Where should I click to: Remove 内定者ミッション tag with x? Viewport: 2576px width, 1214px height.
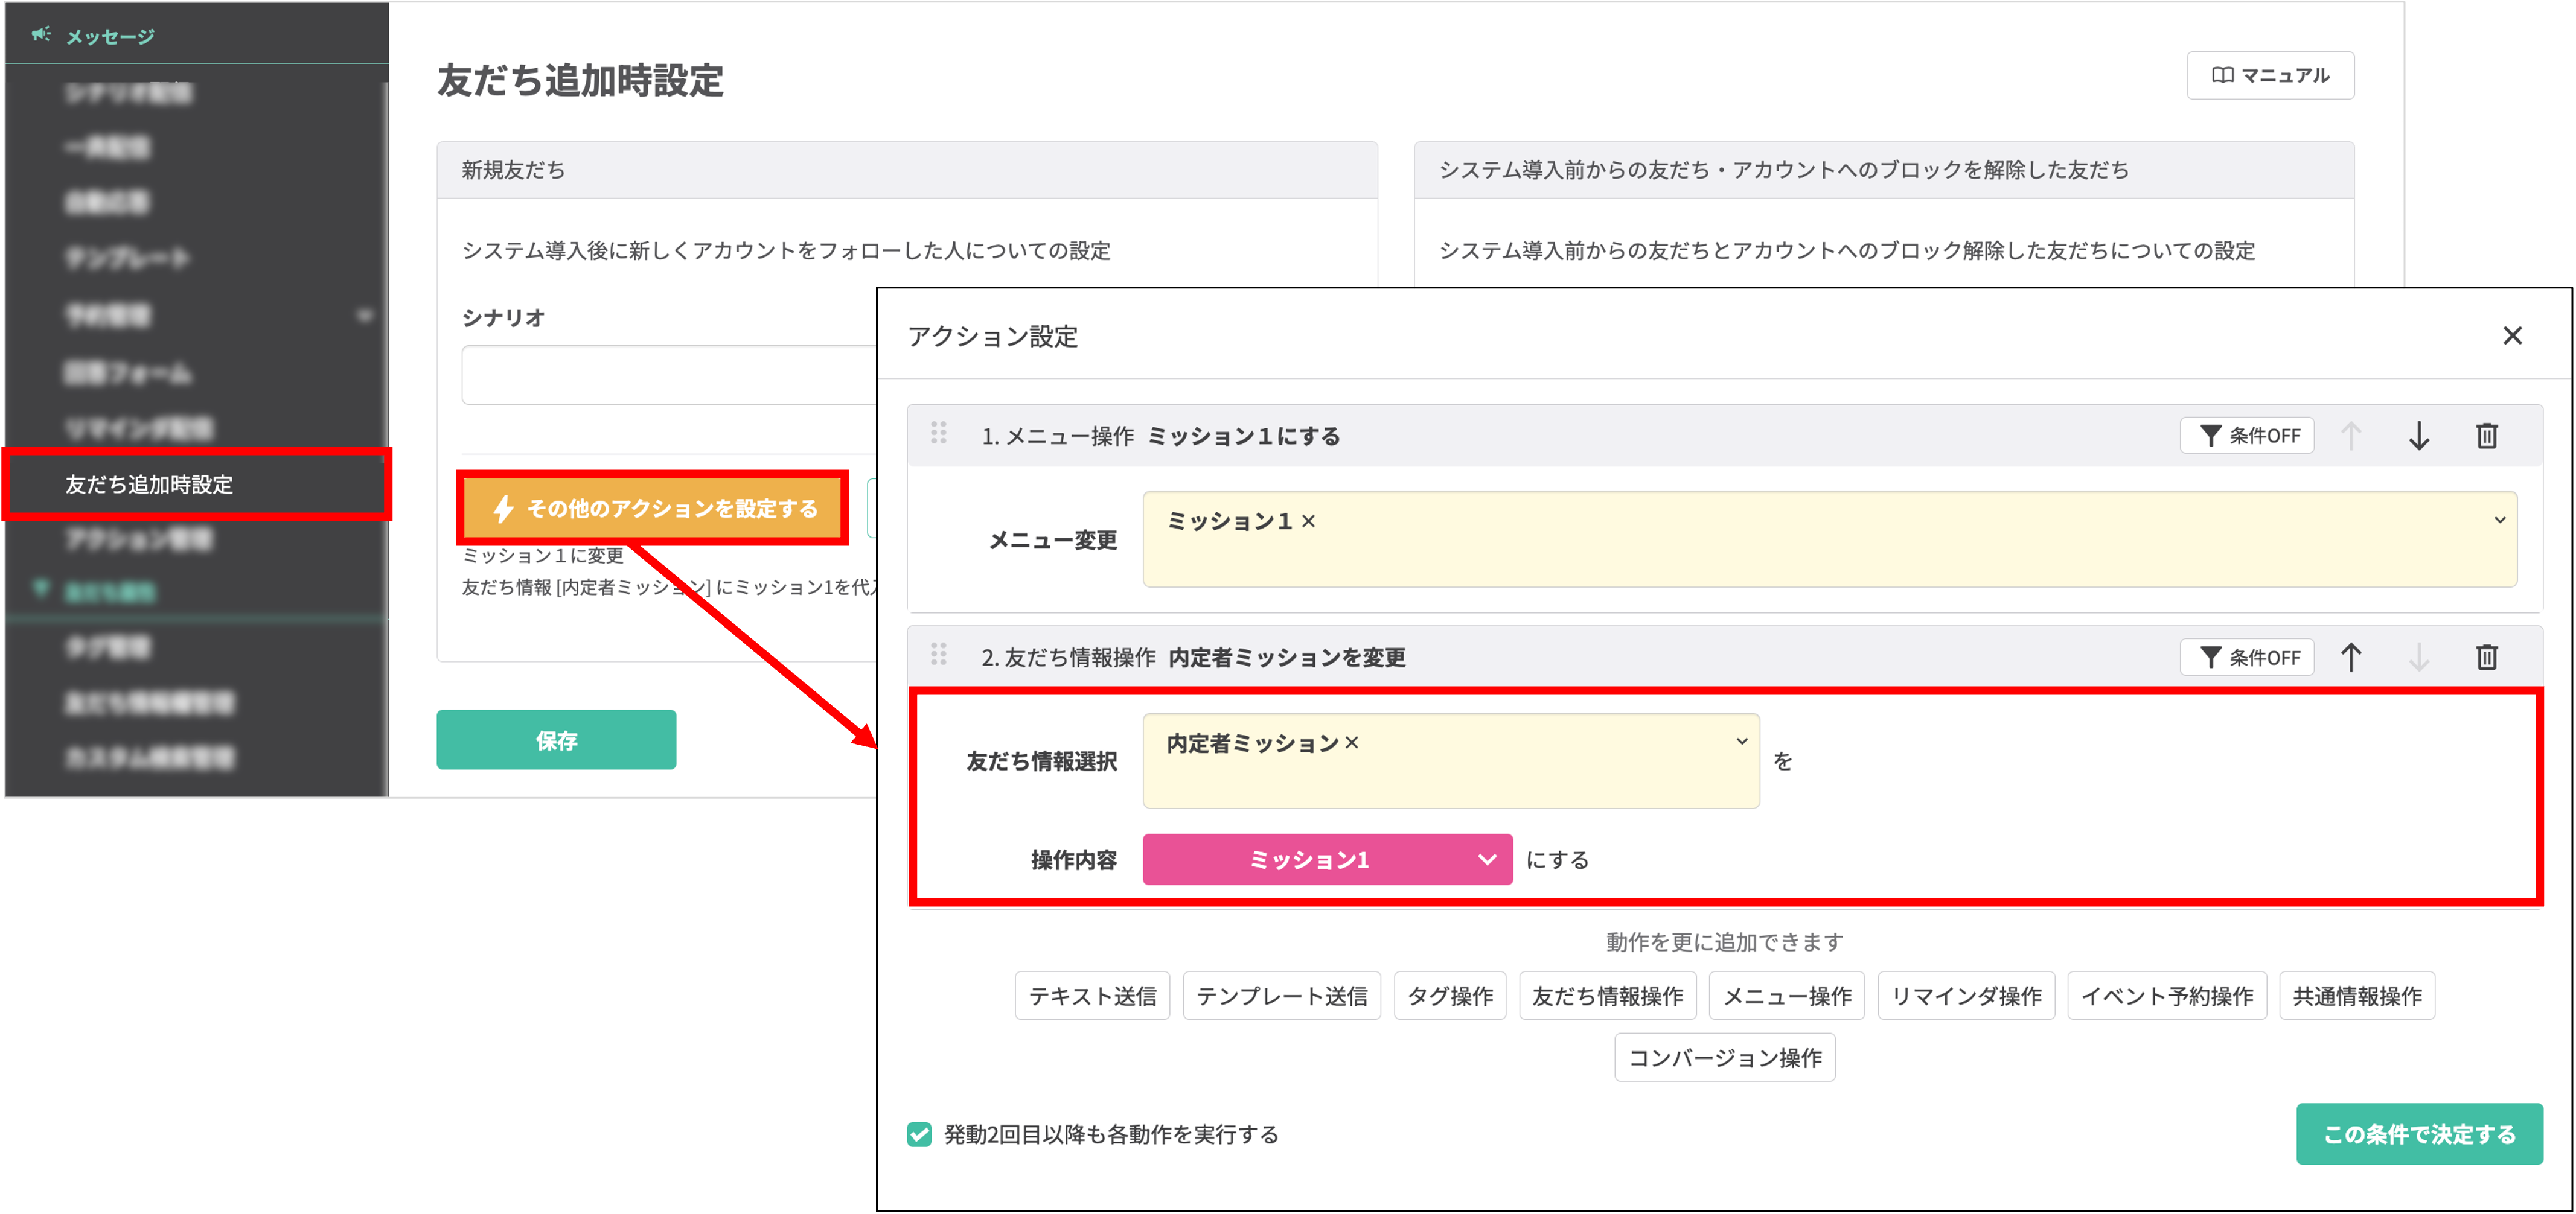click(1352, 742)
